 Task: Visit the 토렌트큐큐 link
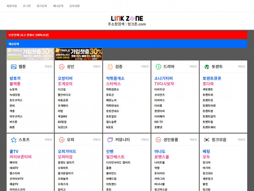[x=212, y=78]
